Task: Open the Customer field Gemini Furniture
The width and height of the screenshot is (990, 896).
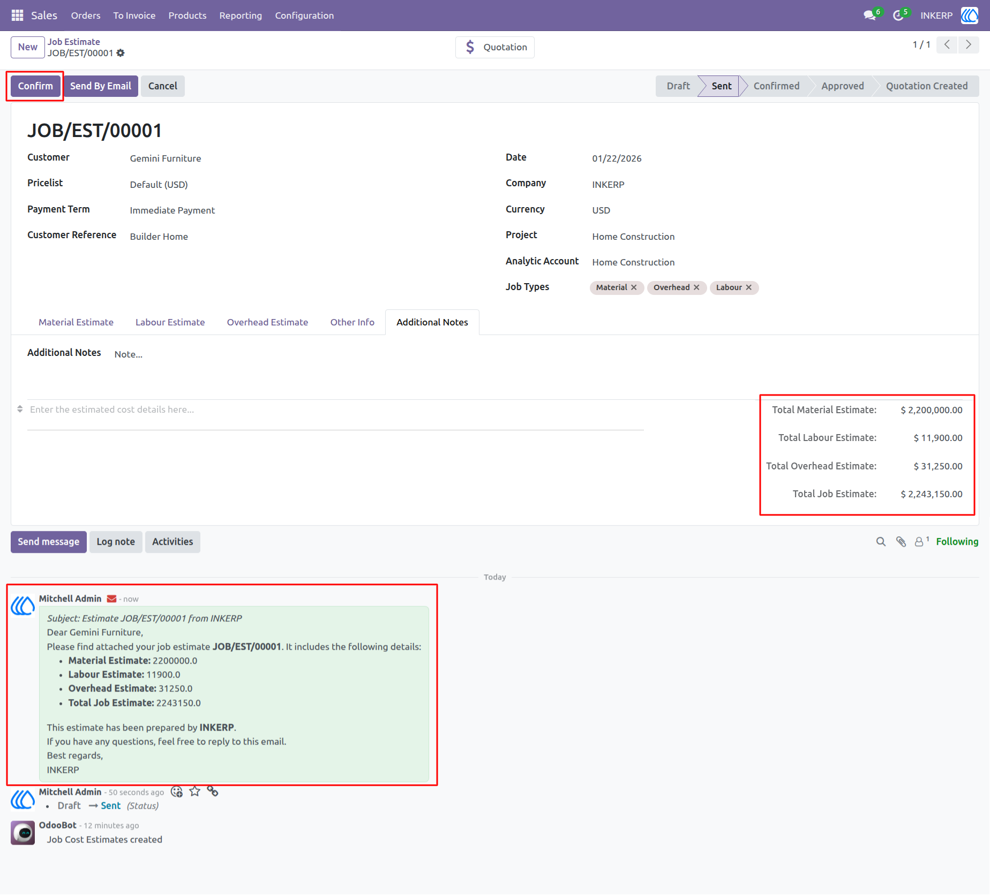Action: (x=166, y=158)
